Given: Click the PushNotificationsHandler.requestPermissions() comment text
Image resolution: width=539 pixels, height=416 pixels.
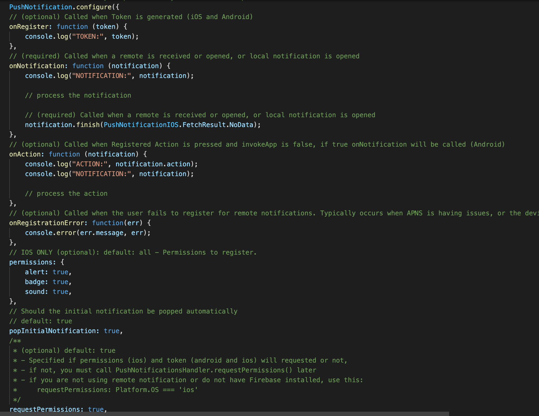Looking at the screenshot, I should (204, 370).
